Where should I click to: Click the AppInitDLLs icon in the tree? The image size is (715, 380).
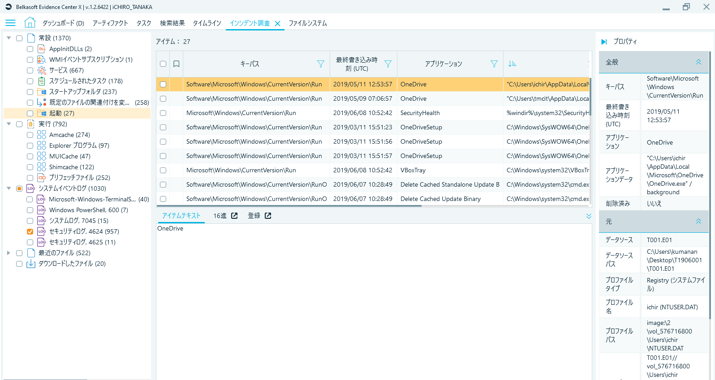click(x=42, y=49)
